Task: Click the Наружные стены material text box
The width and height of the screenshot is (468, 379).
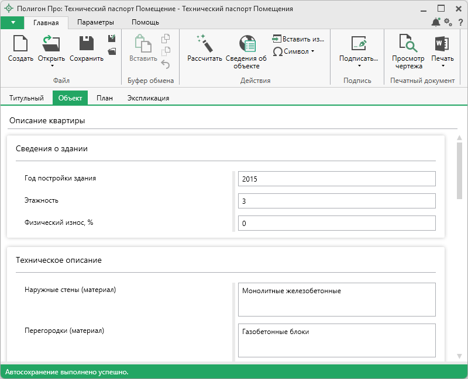Action: click(x=336, y=300)
